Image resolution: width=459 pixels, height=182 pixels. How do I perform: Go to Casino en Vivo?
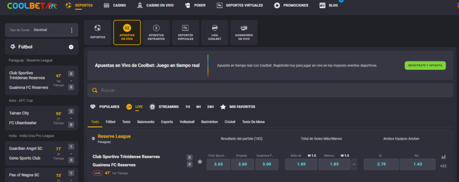pyautogui.click(x=160, y=5)
